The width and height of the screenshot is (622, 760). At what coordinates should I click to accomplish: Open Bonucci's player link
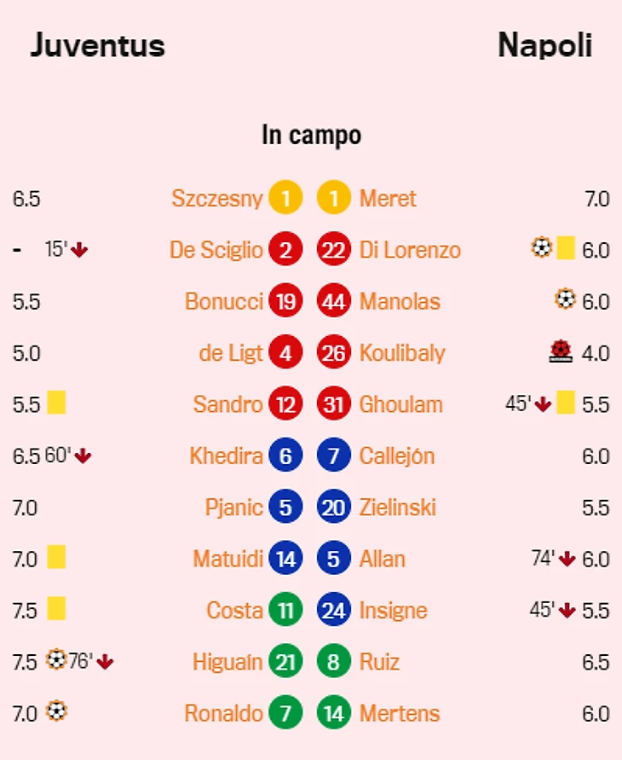coord(223,302)
